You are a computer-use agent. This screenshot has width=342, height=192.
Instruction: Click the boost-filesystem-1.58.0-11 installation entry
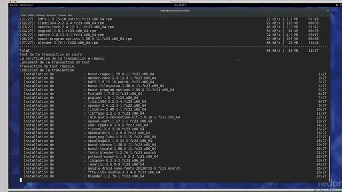click(126, 86)
